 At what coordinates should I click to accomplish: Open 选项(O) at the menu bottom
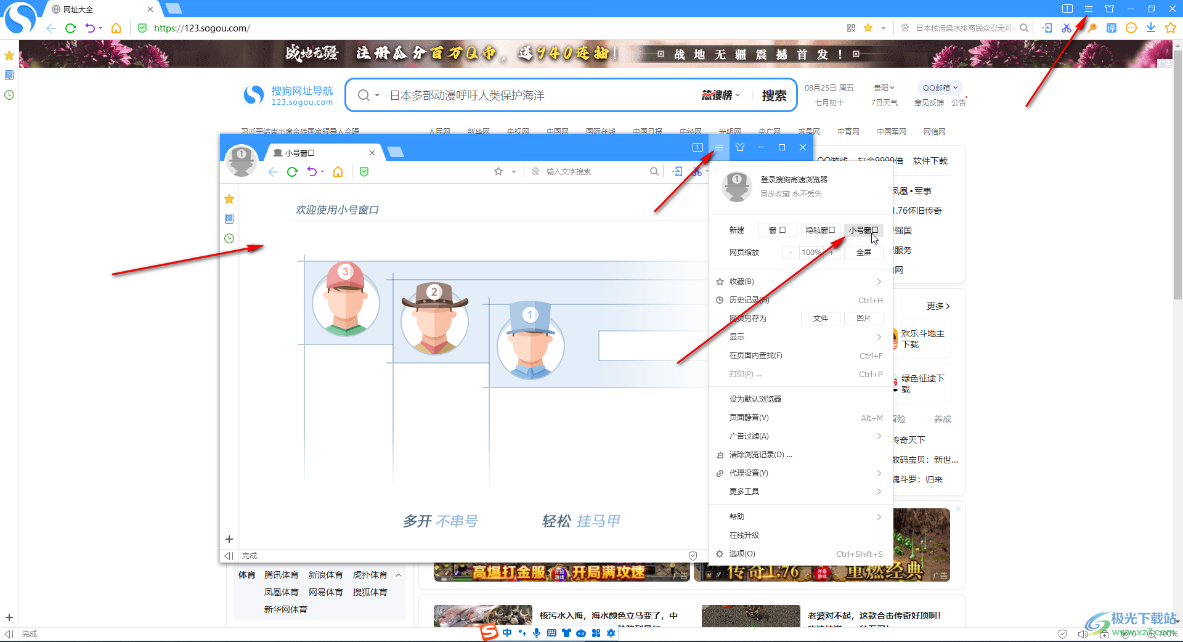(801, 554)
